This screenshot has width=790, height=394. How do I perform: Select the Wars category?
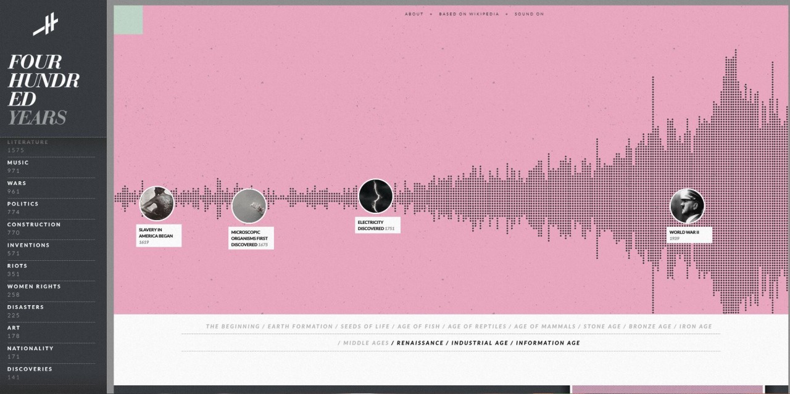tap(17, 183)
